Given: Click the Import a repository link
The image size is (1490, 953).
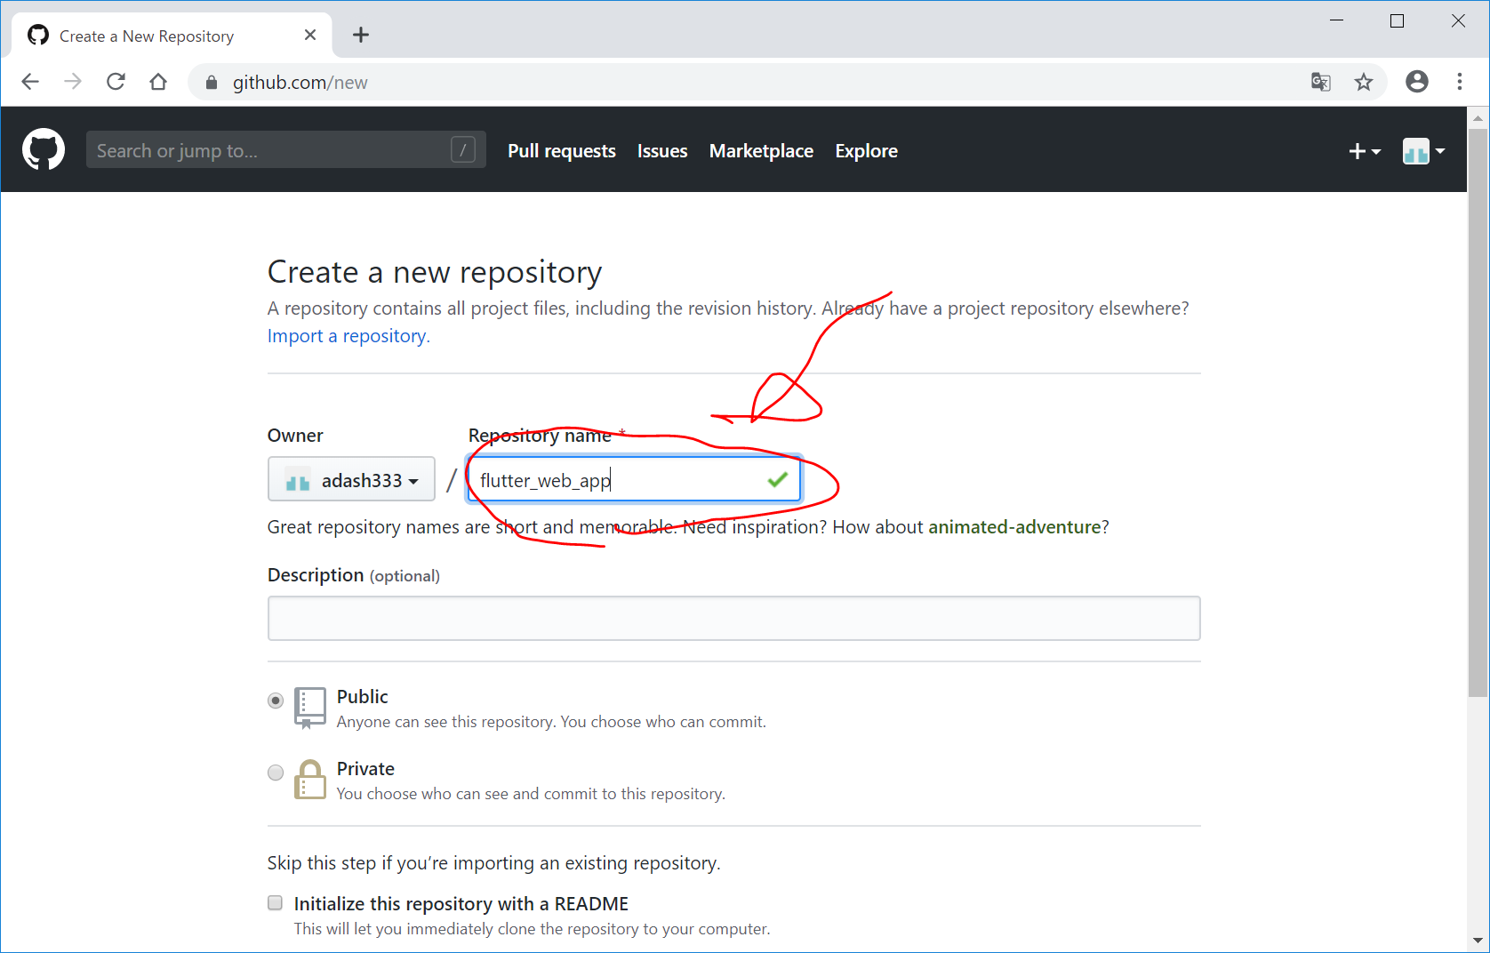Looking at the screenshot, I should click(347, 336).
